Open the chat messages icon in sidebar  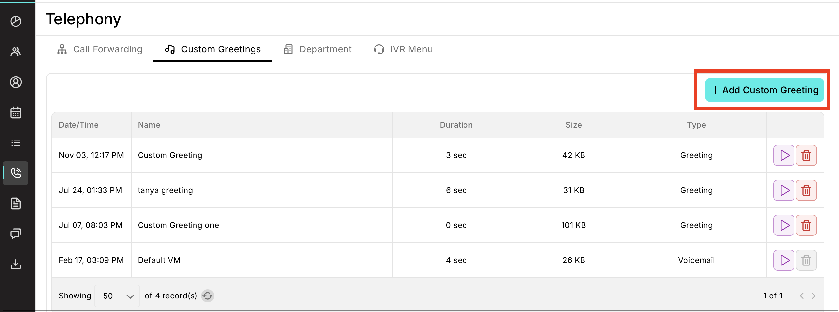click(x=16, y=234)
